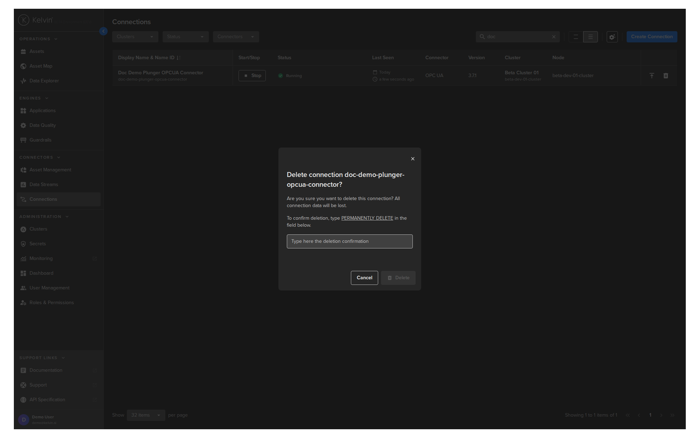Open the table settings gear icon
This screenshot has height=438, width=700.
coord(612,37)
